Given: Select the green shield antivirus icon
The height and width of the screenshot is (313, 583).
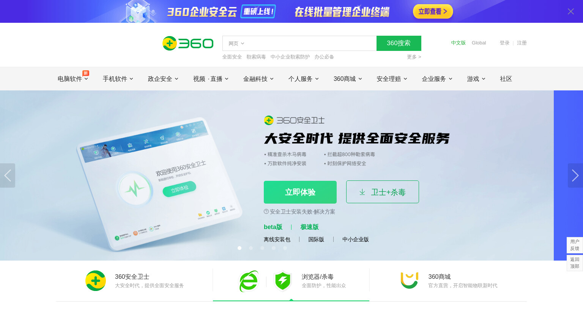Looking at the screenshot, I should 283,281.
